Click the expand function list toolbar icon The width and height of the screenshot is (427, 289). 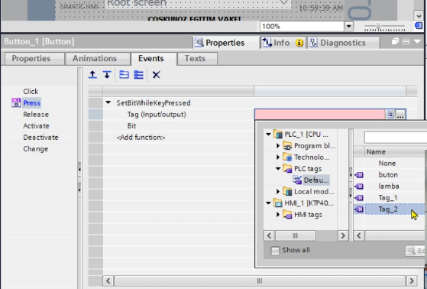[124, 74]
